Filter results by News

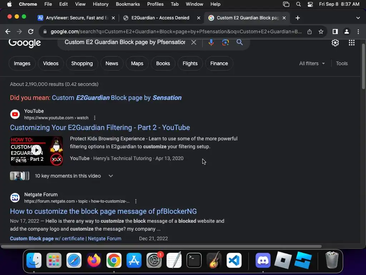(112, 63)
